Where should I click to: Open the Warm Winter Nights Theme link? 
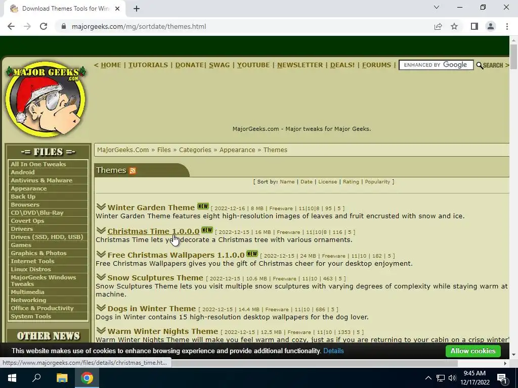[162, 331]
